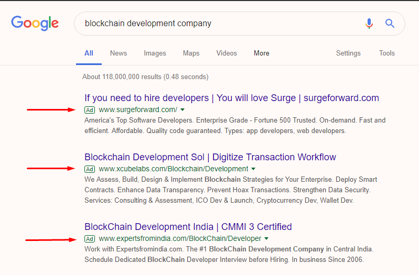Click the 'About 118,000,000 results' text
This screenshot has height=275, width=419.
145,77
